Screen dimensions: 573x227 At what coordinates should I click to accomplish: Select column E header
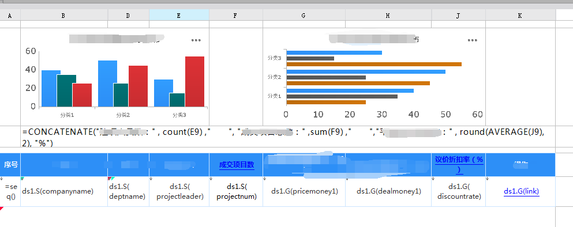[179, 16]
